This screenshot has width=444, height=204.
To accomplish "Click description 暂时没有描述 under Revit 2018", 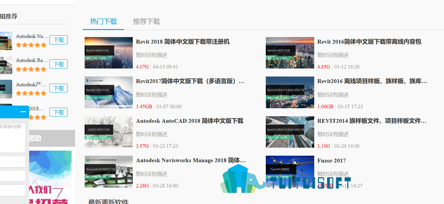I will 152,55.
